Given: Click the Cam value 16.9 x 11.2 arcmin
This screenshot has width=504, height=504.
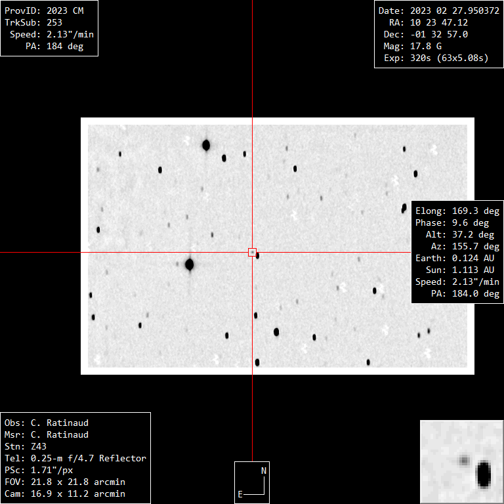Looking at the screenshot, I should tap(78, 494).
